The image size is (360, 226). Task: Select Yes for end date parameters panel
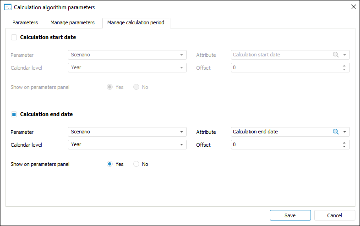pyautogui.click(x=109, y=164)
